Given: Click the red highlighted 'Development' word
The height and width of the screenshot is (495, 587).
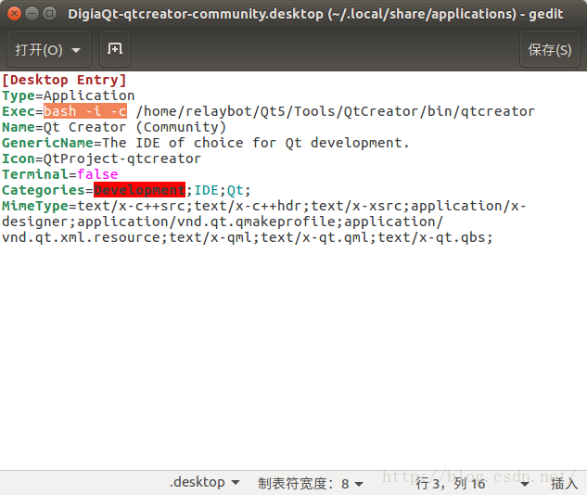Looking at the screenshot, I should tap(139, 190).
